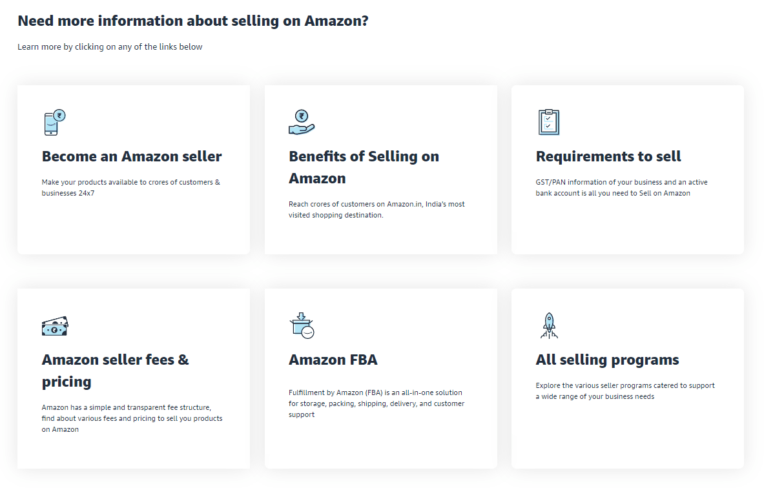Open the Amazon FBA heading link
Image resolution: width=764 pixels, height=488 pixels.
pyautogui.click(x=333, y=360)
